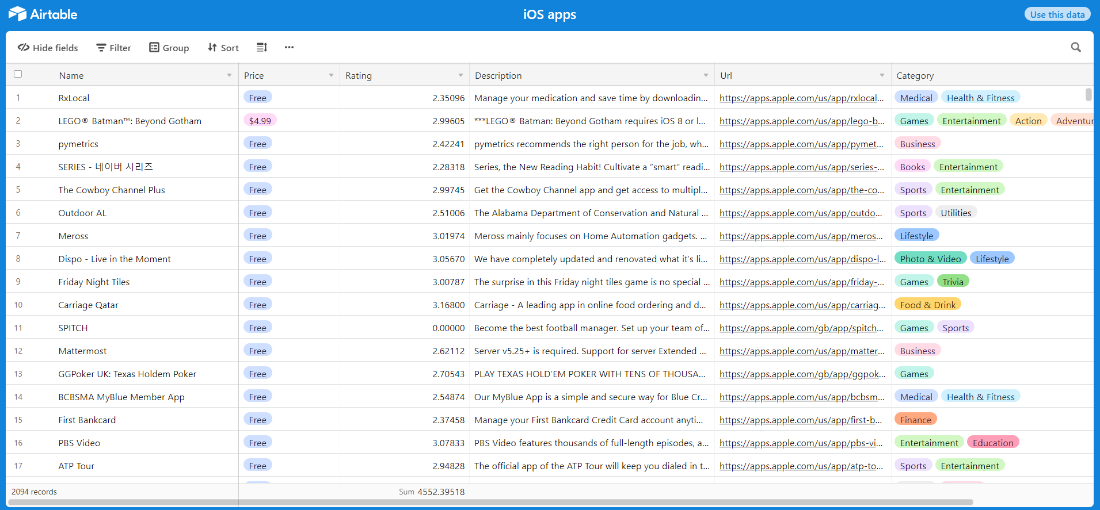Click the Photo & Video tag
Screen dimensions: 1100x510
[x=930, y=259]
